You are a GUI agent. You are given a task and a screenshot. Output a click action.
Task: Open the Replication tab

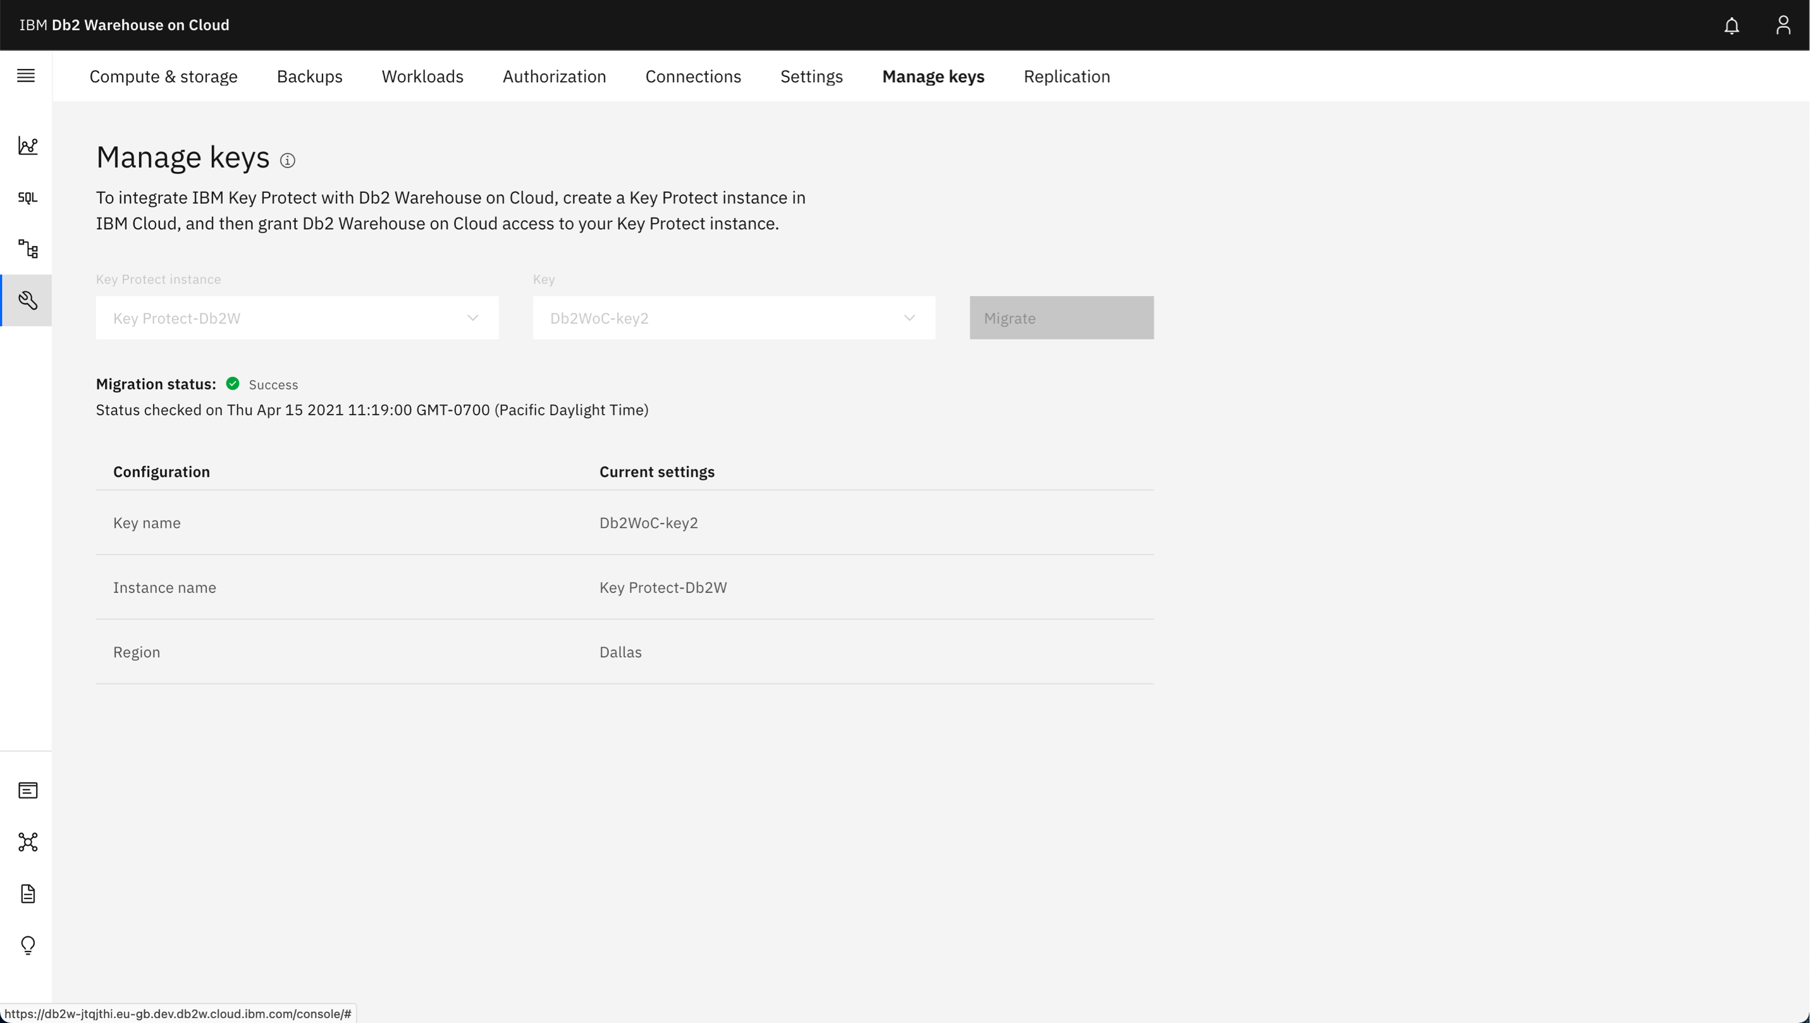(x=1067, y=77)
